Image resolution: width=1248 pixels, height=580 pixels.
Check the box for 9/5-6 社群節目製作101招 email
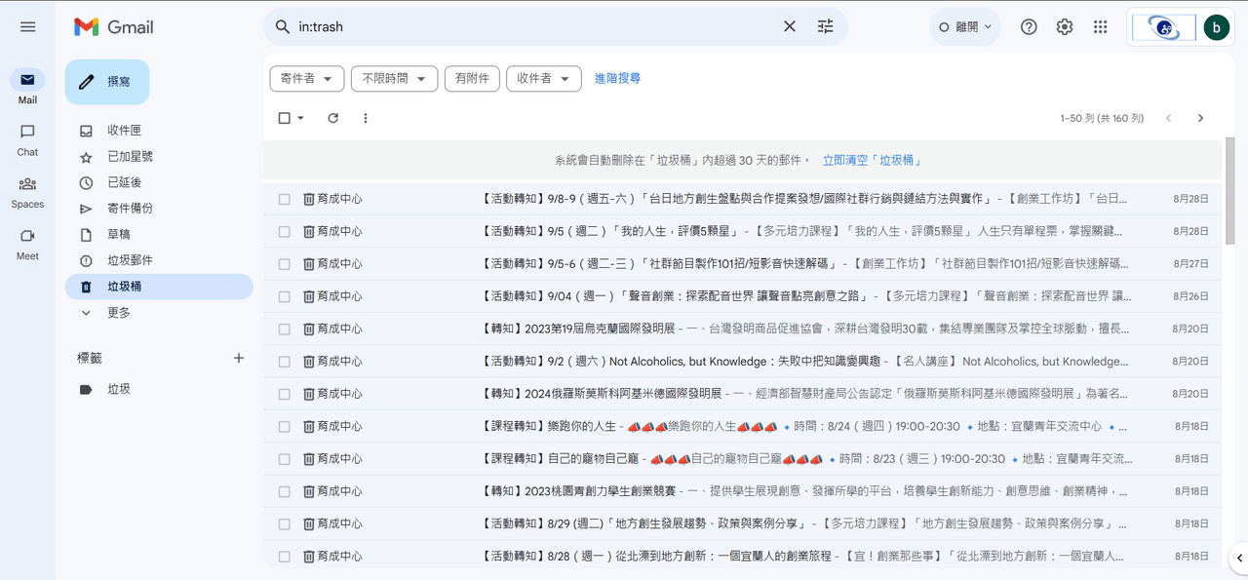pos(285,264)
